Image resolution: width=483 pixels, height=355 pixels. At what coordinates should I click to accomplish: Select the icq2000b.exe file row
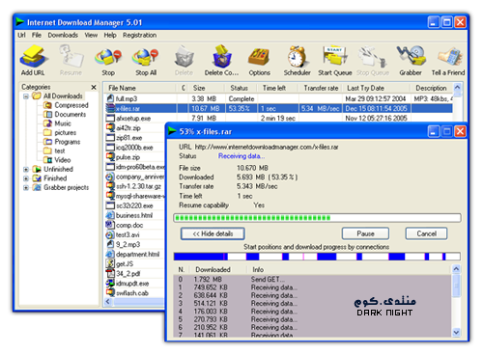tap(135, 148)
